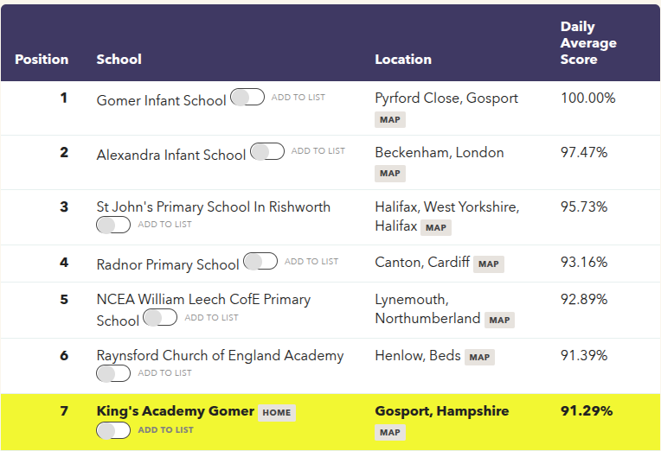The image size is (661, 451).
Task: Show map for Beckenham, London
Action: pyautogui.click(x=390, y=174)
